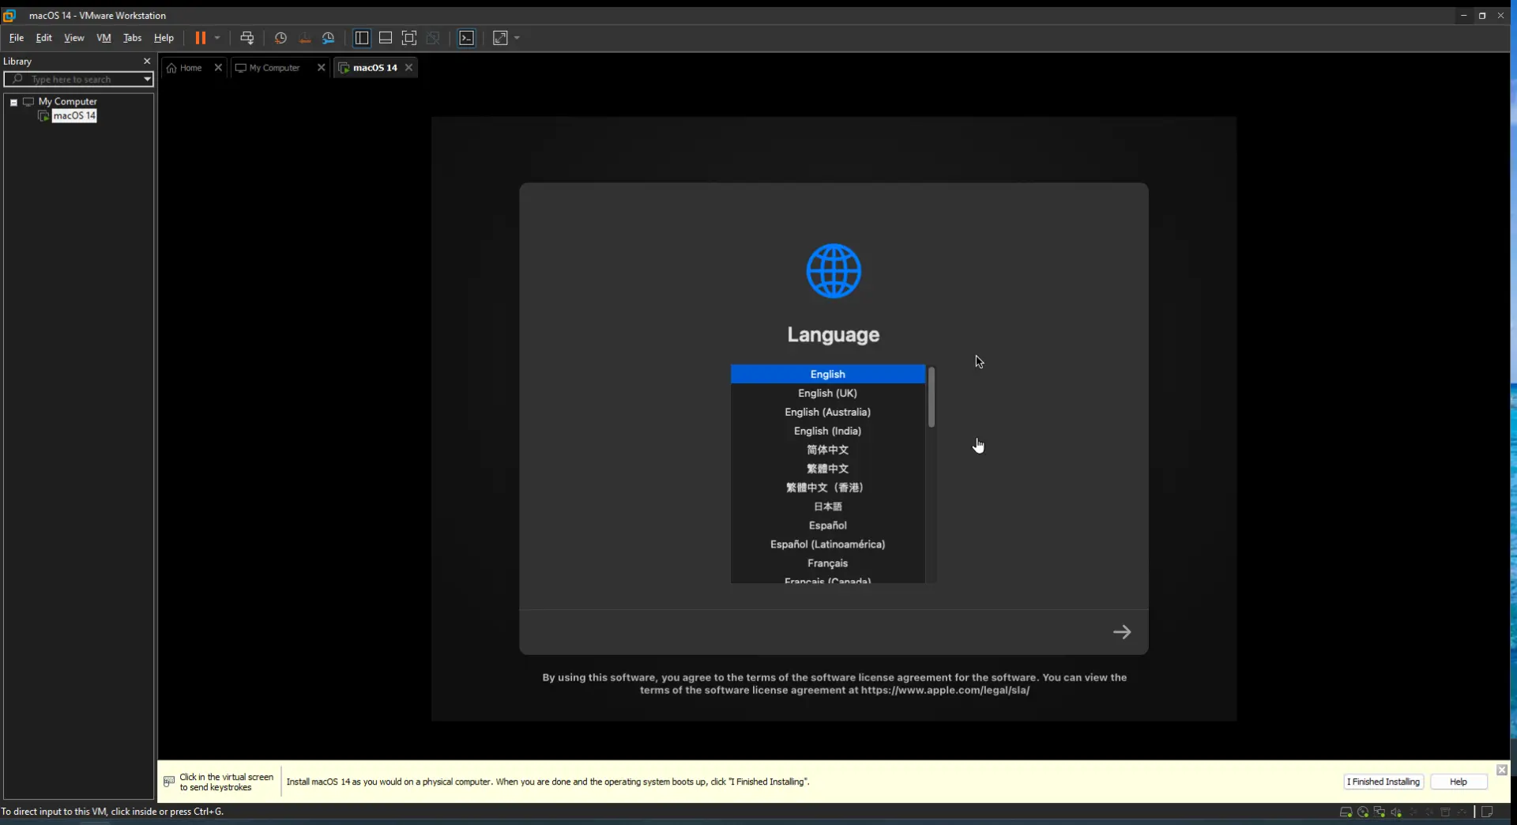Open the Snapshot Manager
The height and width of the screenshot is (825, 1517).
click(329, 38)
